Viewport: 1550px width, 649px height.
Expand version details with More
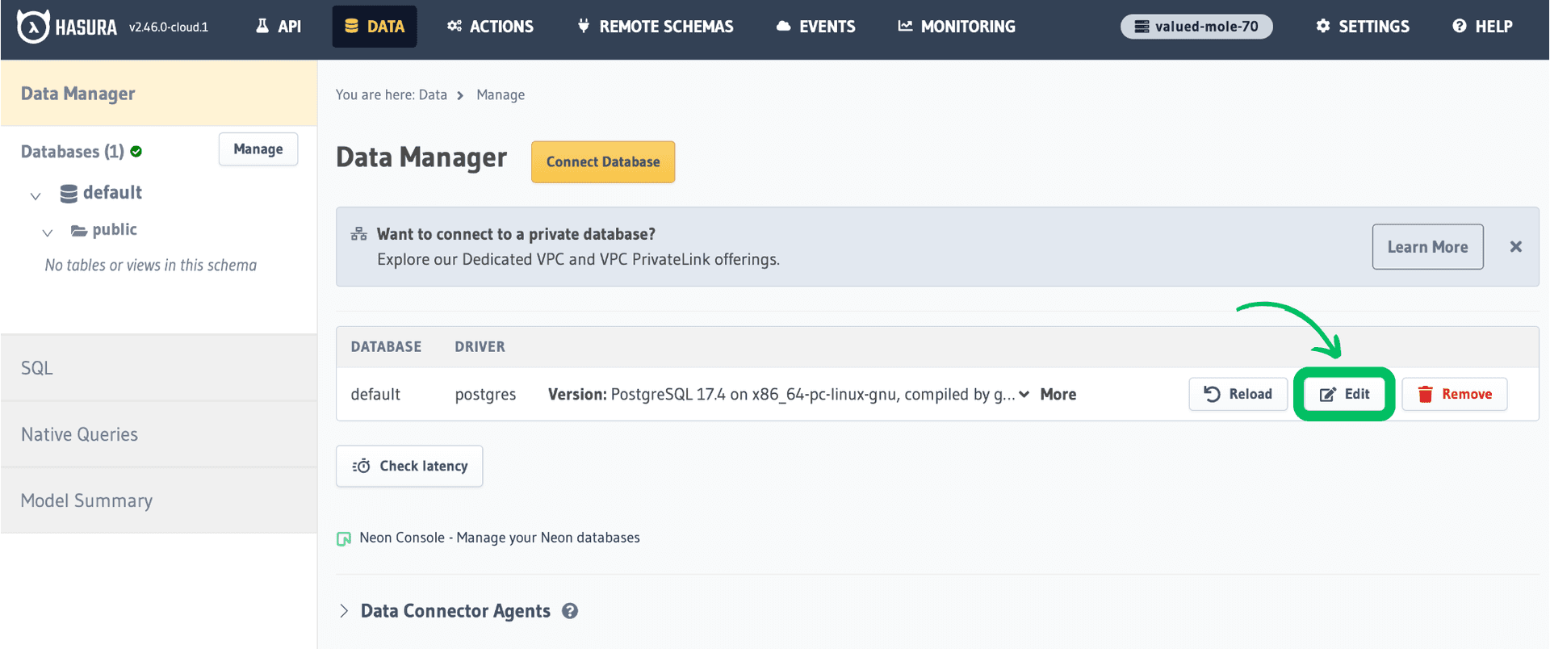click(x=1058, y=394)
